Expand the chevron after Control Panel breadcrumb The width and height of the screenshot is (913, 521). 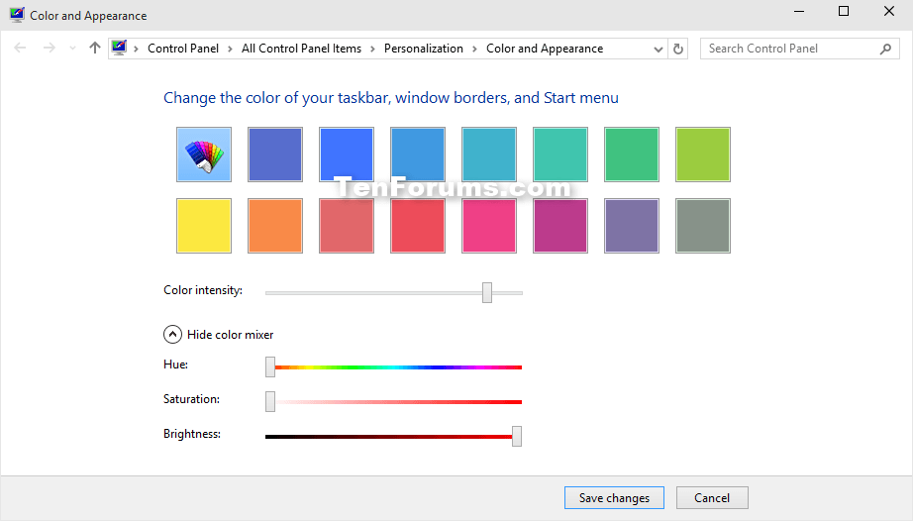pos(230,49)
